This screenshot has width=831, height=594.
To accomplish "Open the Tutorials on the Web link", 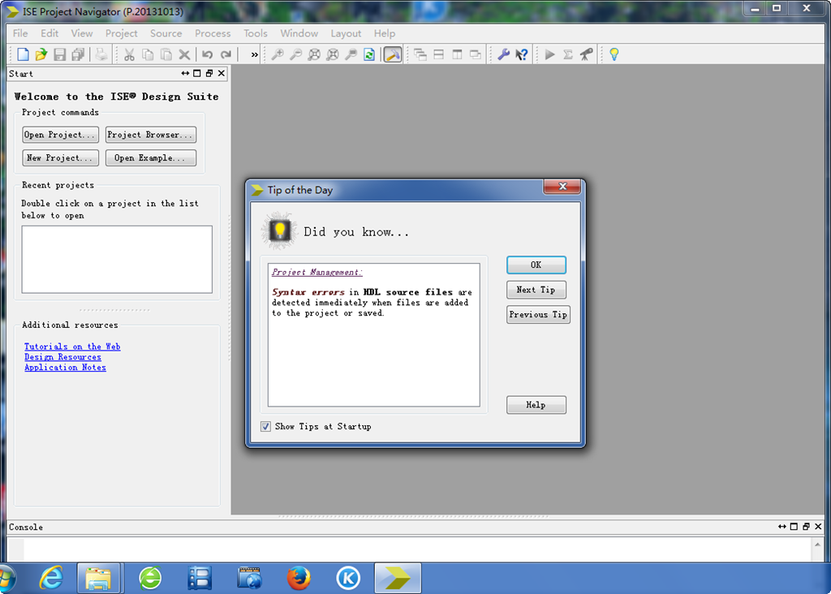I will (x=72, y=346).
